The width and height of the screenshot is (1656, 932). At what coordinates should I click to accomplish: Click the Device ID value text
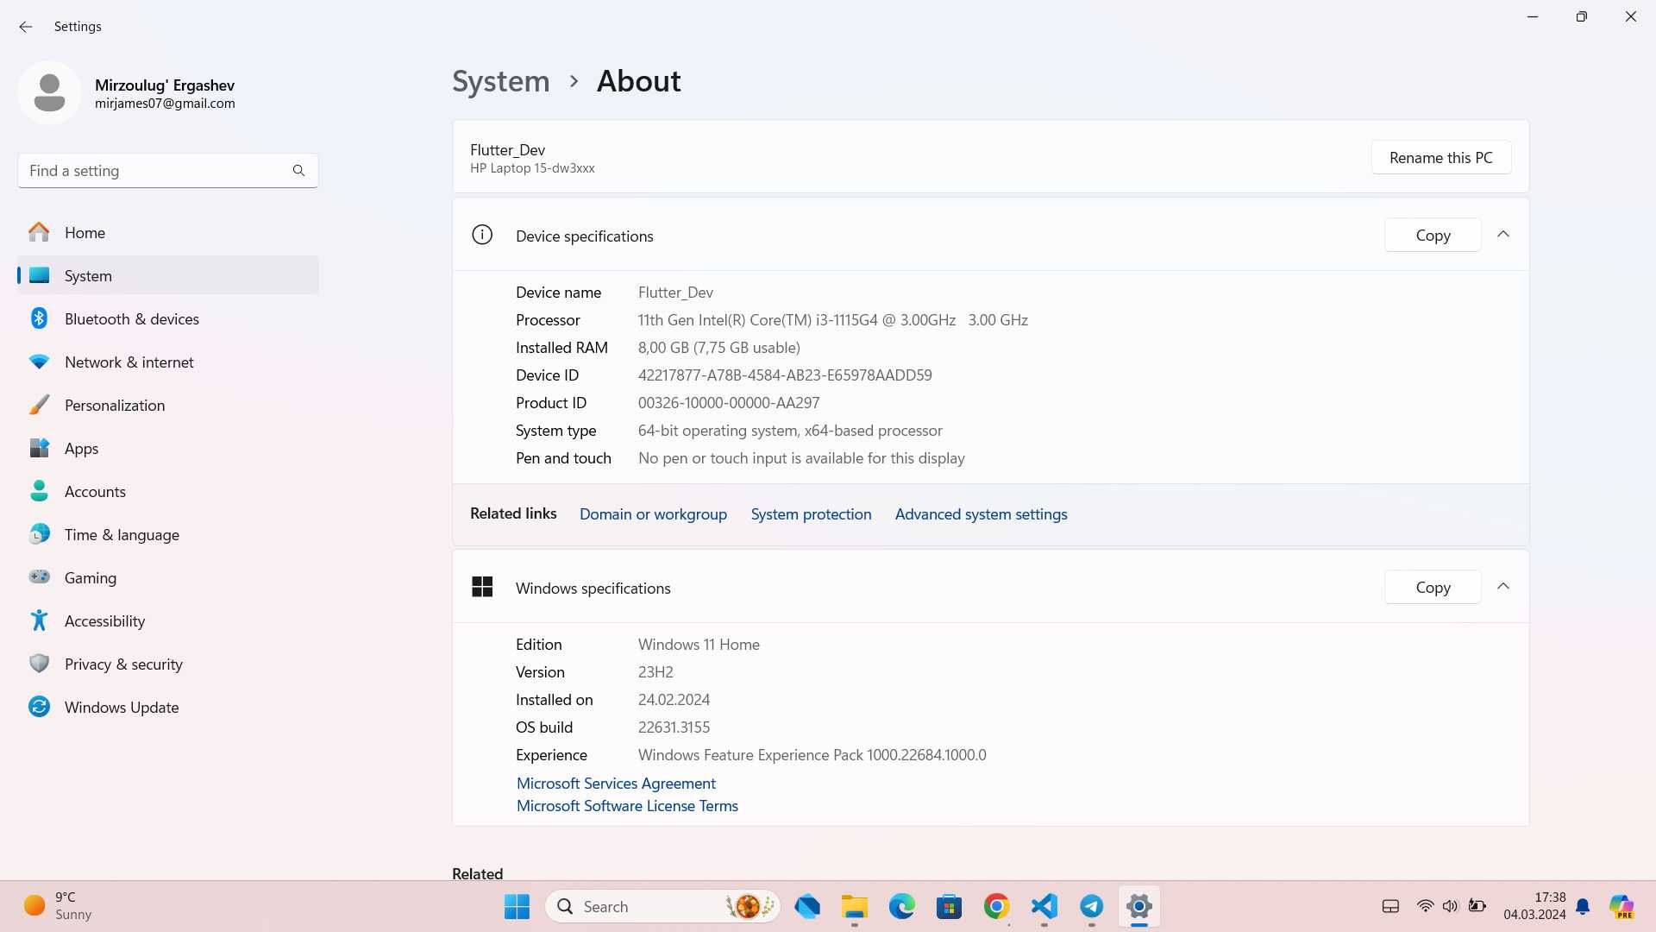[x=785, y=375]
